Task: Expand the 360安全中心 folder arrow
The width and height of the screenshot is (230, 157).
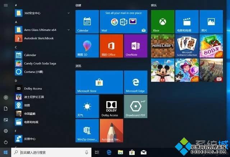Action: click(x=69, y=13)
